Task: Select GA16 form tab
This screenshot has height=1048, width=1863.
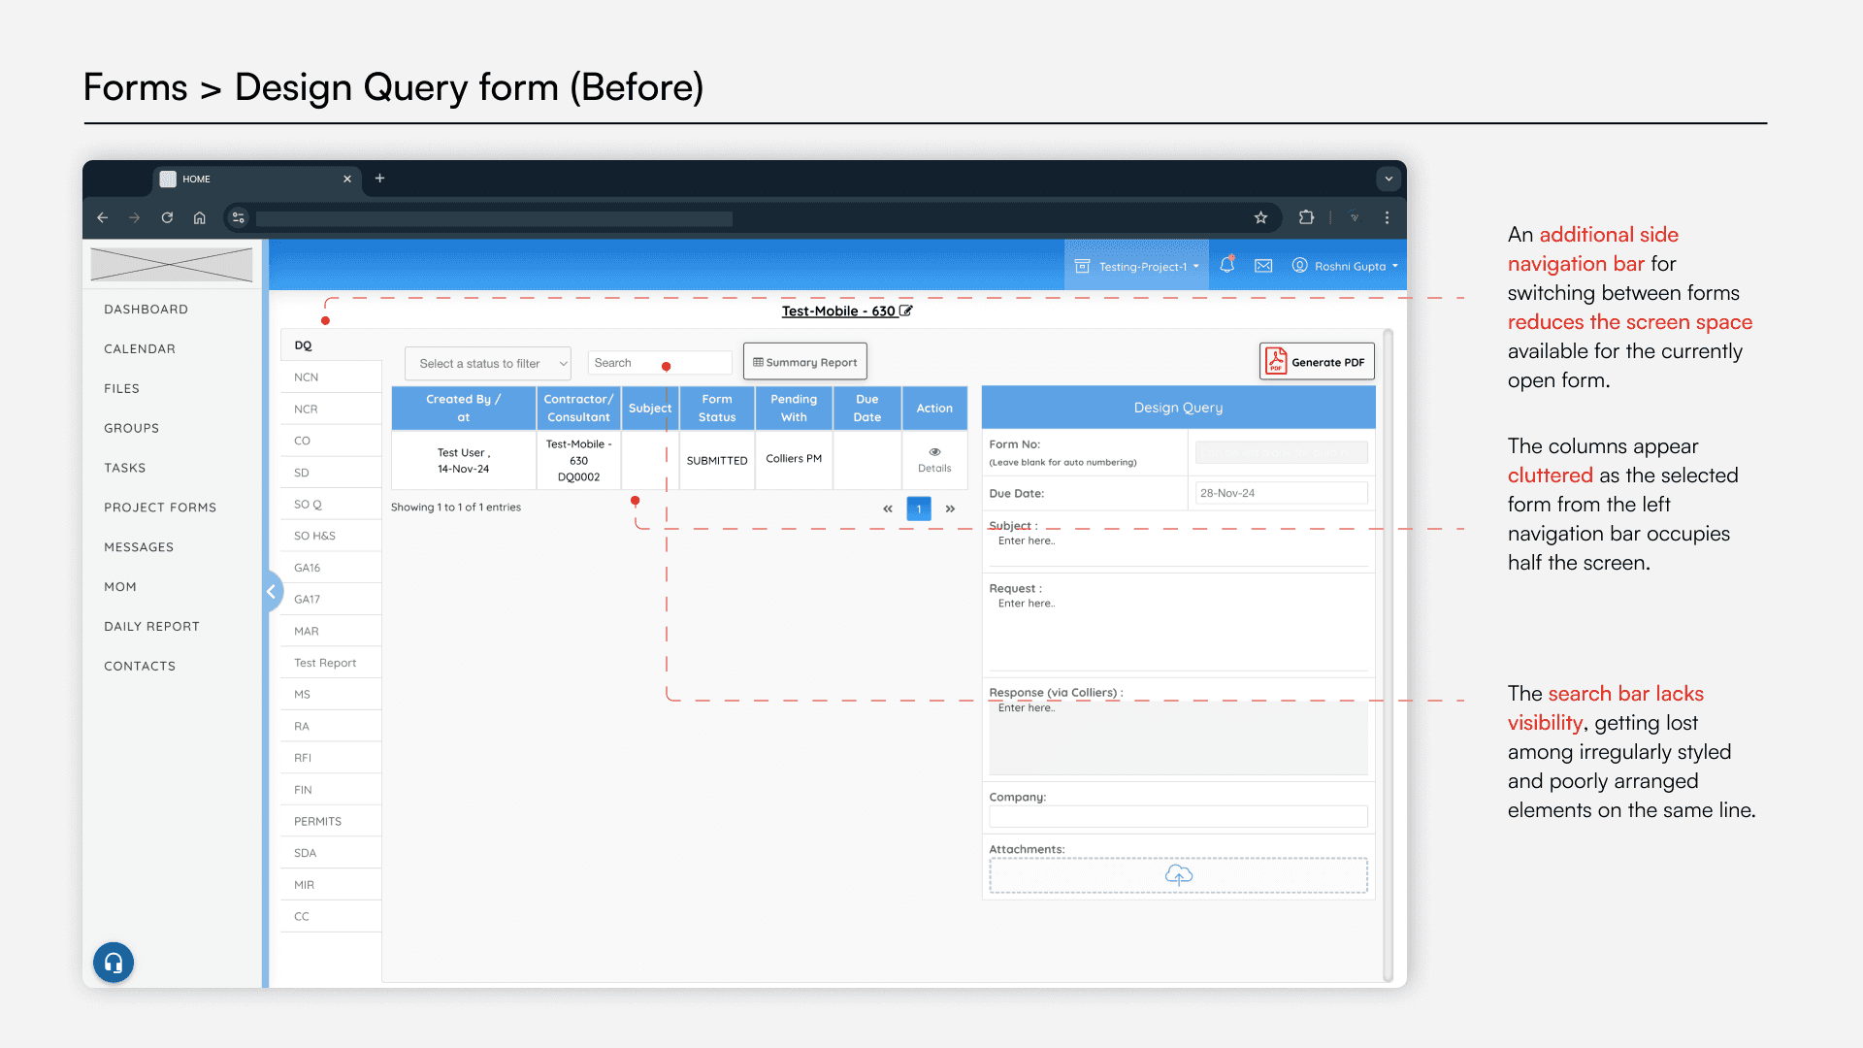Action: [331, 568]
